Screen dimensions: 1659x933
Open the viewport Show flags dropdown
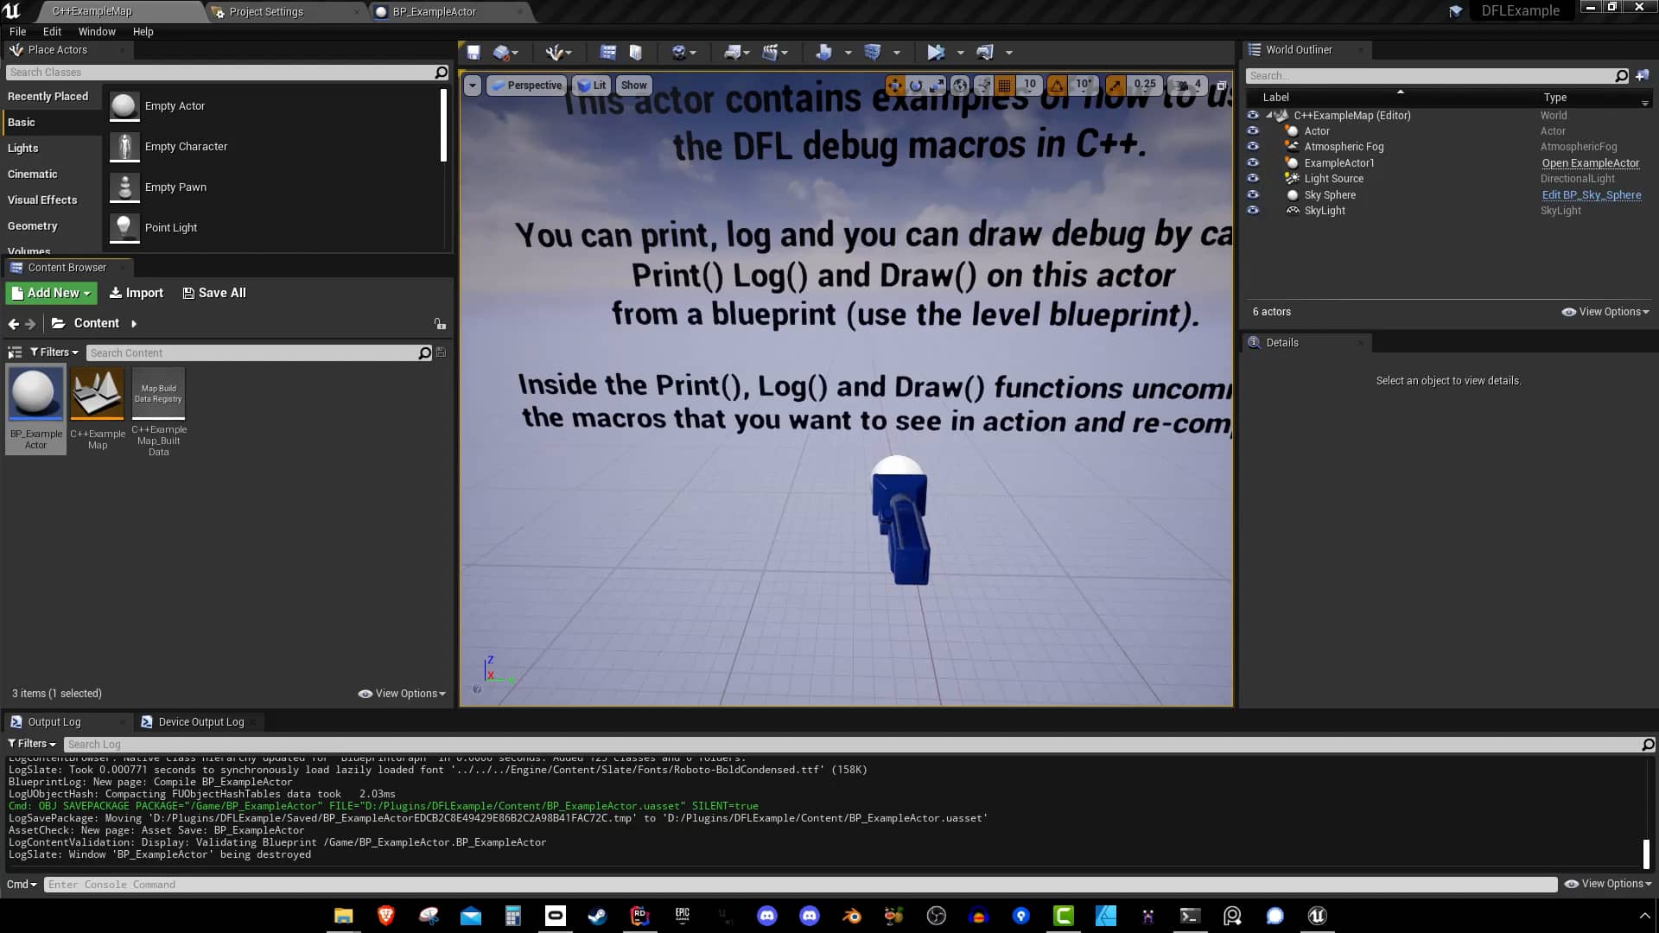click(633, 85)
